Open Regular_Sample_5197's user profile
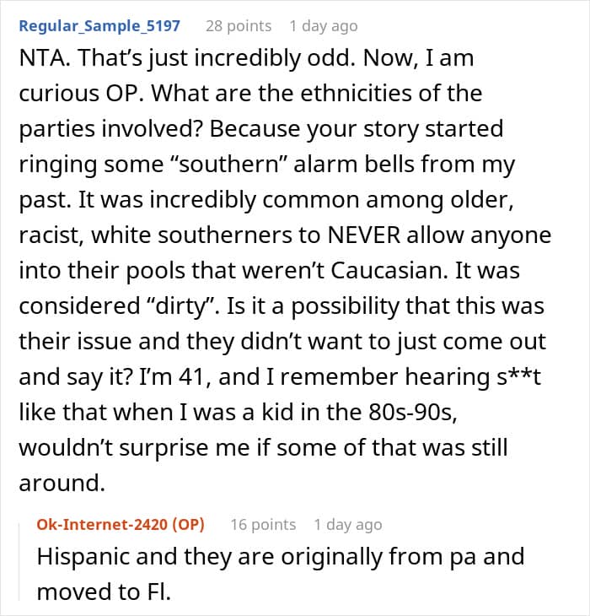 point(99,26)
